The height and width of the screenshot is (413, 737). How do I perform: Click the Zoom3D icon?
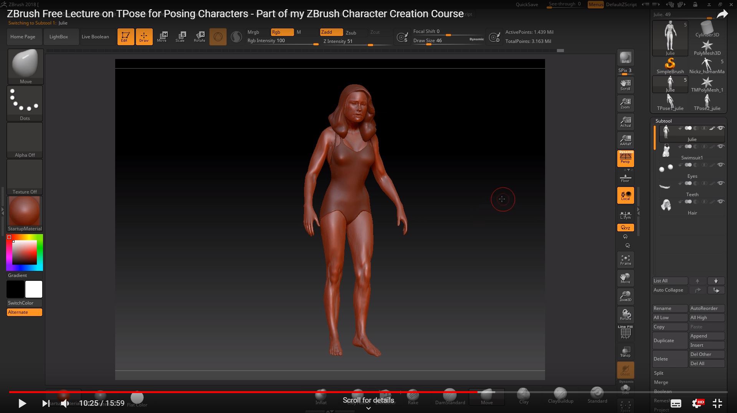click(625, 297)
